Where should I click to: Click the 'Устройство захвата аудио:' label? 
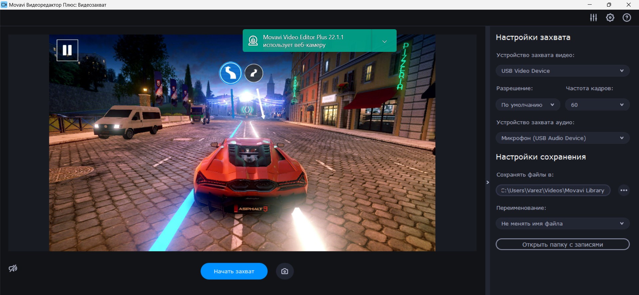coord(535,122)
